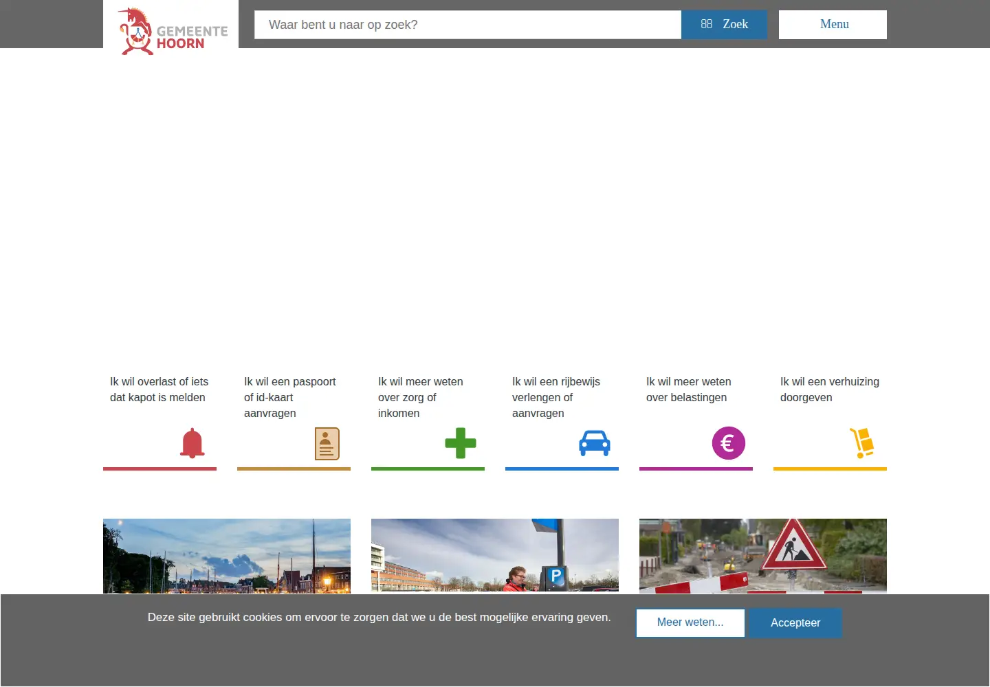Open the harbor at night photo card
Image resolution: width=990 pixels, height=687 pixels.
coord(227,556)
